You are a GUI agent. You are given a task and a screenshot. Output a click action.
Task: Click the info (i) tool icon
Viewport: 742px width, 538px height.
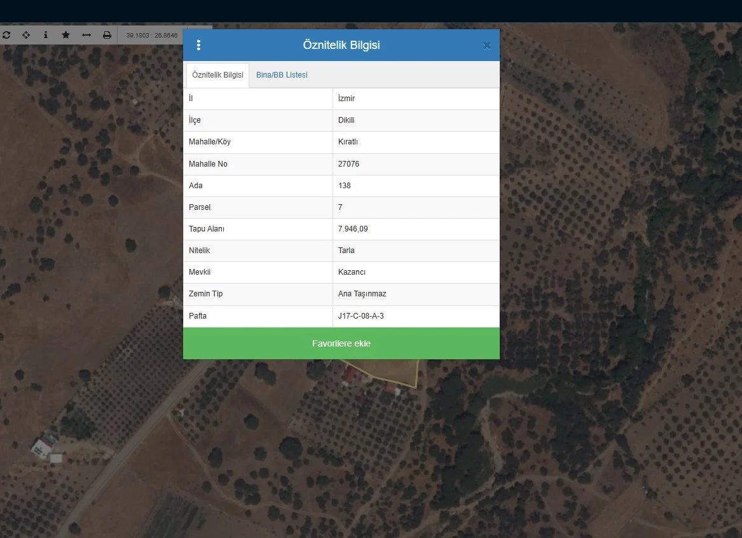pos(46,35)
